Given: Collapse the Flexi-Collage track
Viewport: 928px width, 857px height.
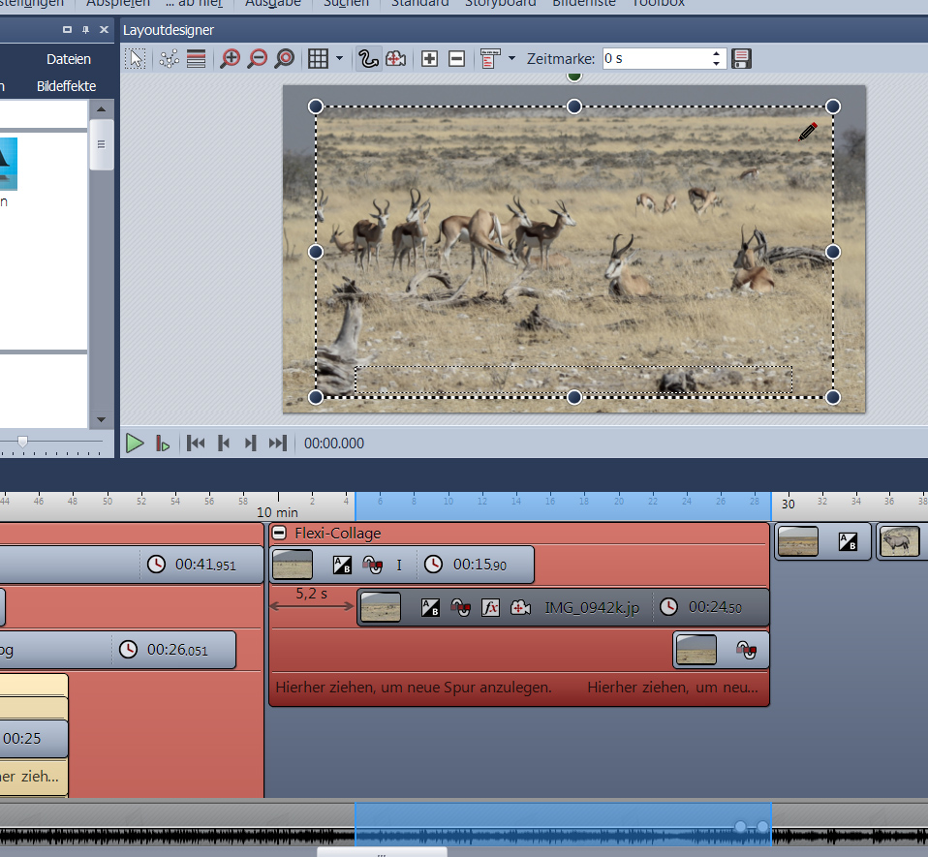Looking at the screenshot, I should [x=279, y=533].
